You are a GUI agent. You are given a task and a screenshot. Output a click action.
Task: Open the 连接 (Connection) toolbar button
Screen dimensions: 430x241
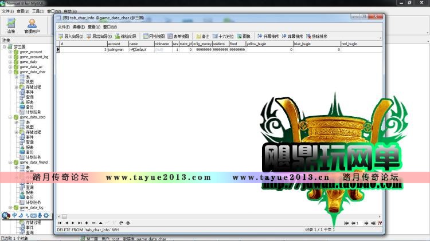pos(11,26)
